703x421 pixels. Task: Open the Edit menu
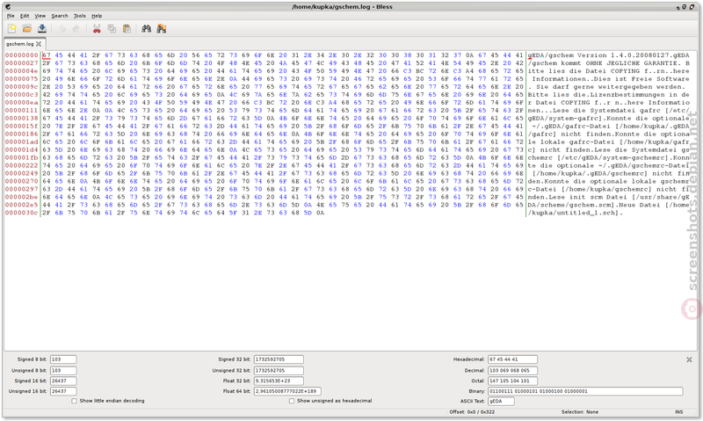click(25, 16)
